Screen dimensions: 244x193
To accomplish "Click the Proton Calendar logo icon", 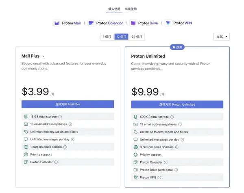I will click(x=91, y=23).
